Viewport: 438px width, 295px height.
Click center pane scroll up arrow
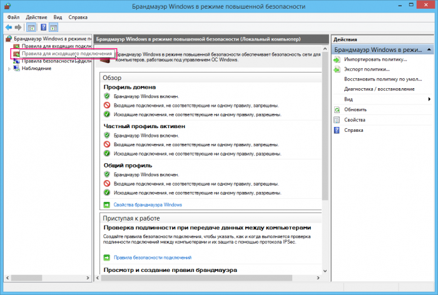(325, 49)
